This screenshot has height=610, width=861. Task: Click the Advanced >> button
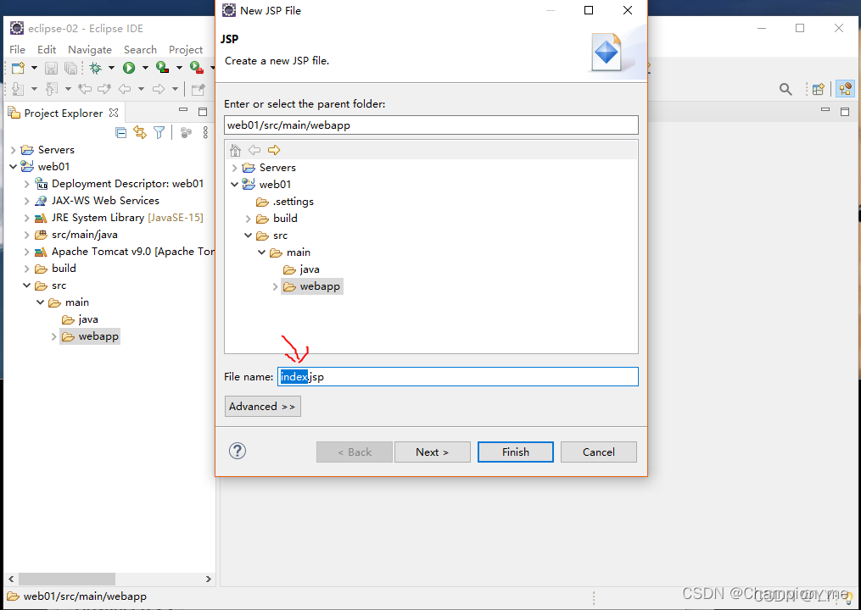(262, 407)
